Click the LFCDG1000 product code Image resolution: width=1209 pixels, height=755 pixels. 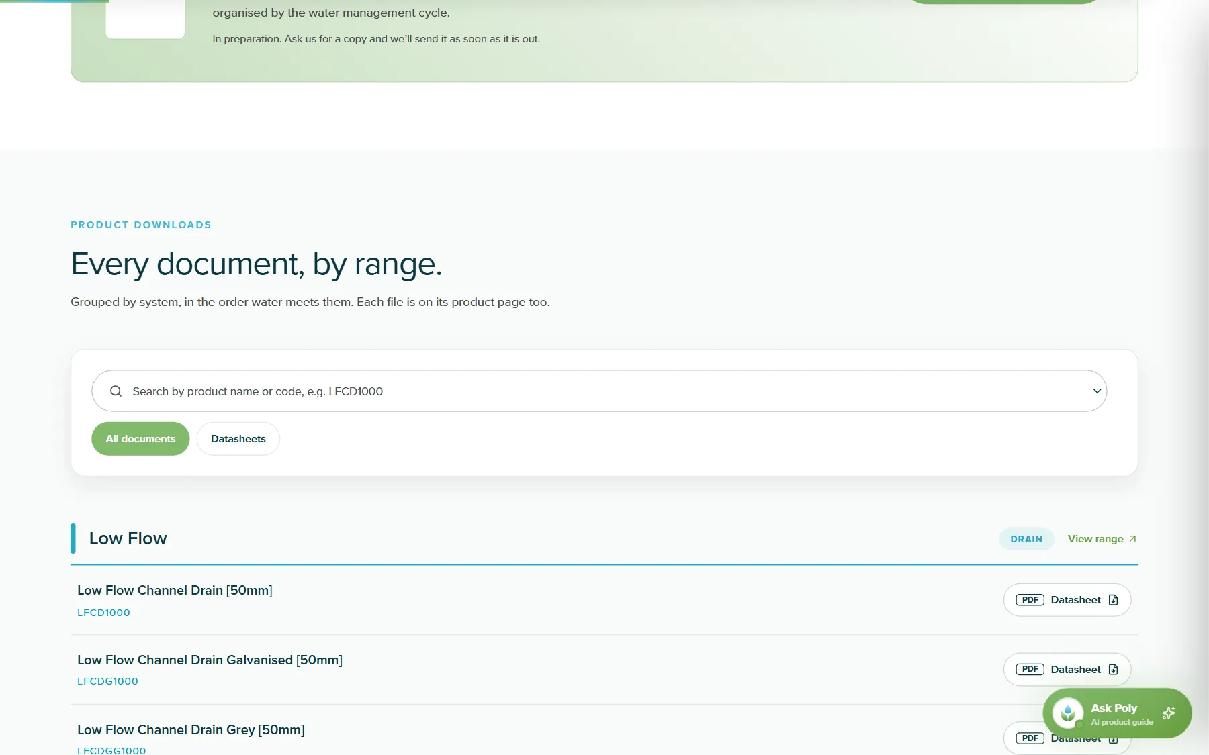[x=107, y=681]
